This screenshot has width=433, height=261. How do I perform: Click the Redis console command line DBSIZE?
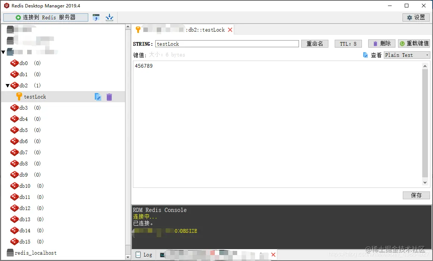[186, 231]
